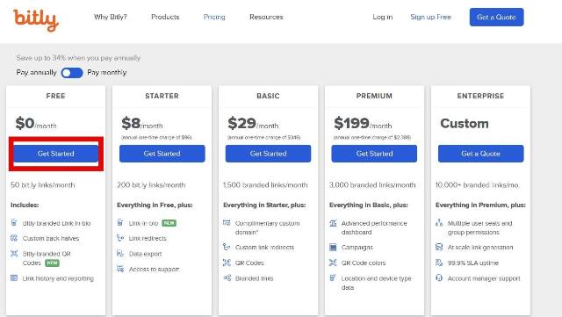Click the Link history and reporting icon
Screen dimensions: 562x317
[x=14, y=277]
